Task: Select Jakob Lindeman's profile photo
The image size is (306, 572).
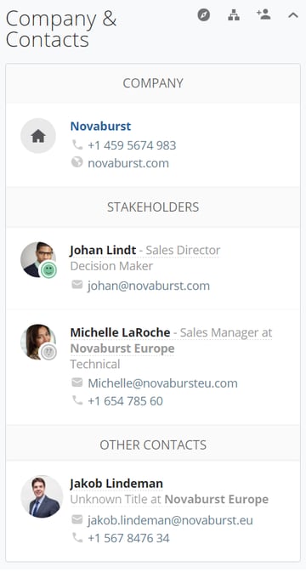Action: click(x=42, y=496)
